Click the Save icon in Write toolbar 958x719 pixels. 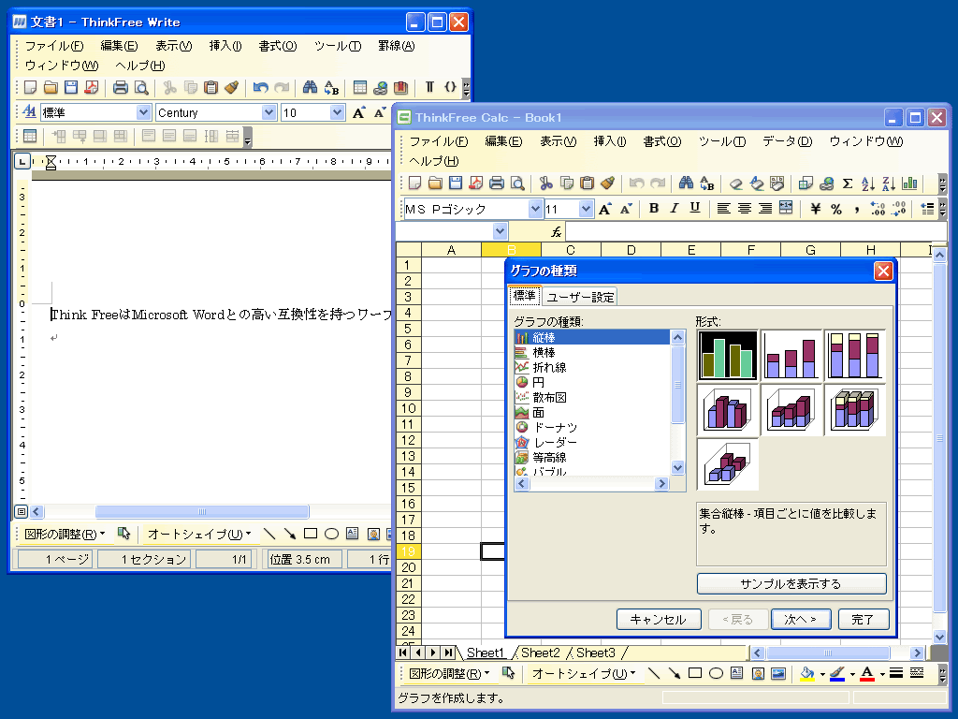coord(71,87)
